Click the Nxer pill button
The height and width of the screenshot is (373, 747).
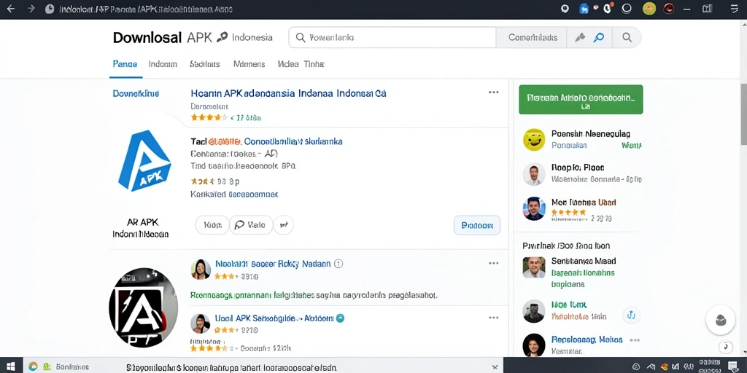tap(212, 224)
